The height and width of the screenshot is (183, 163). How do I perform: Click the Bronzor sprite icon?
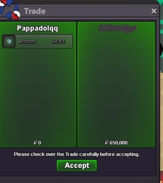point(9,41)
